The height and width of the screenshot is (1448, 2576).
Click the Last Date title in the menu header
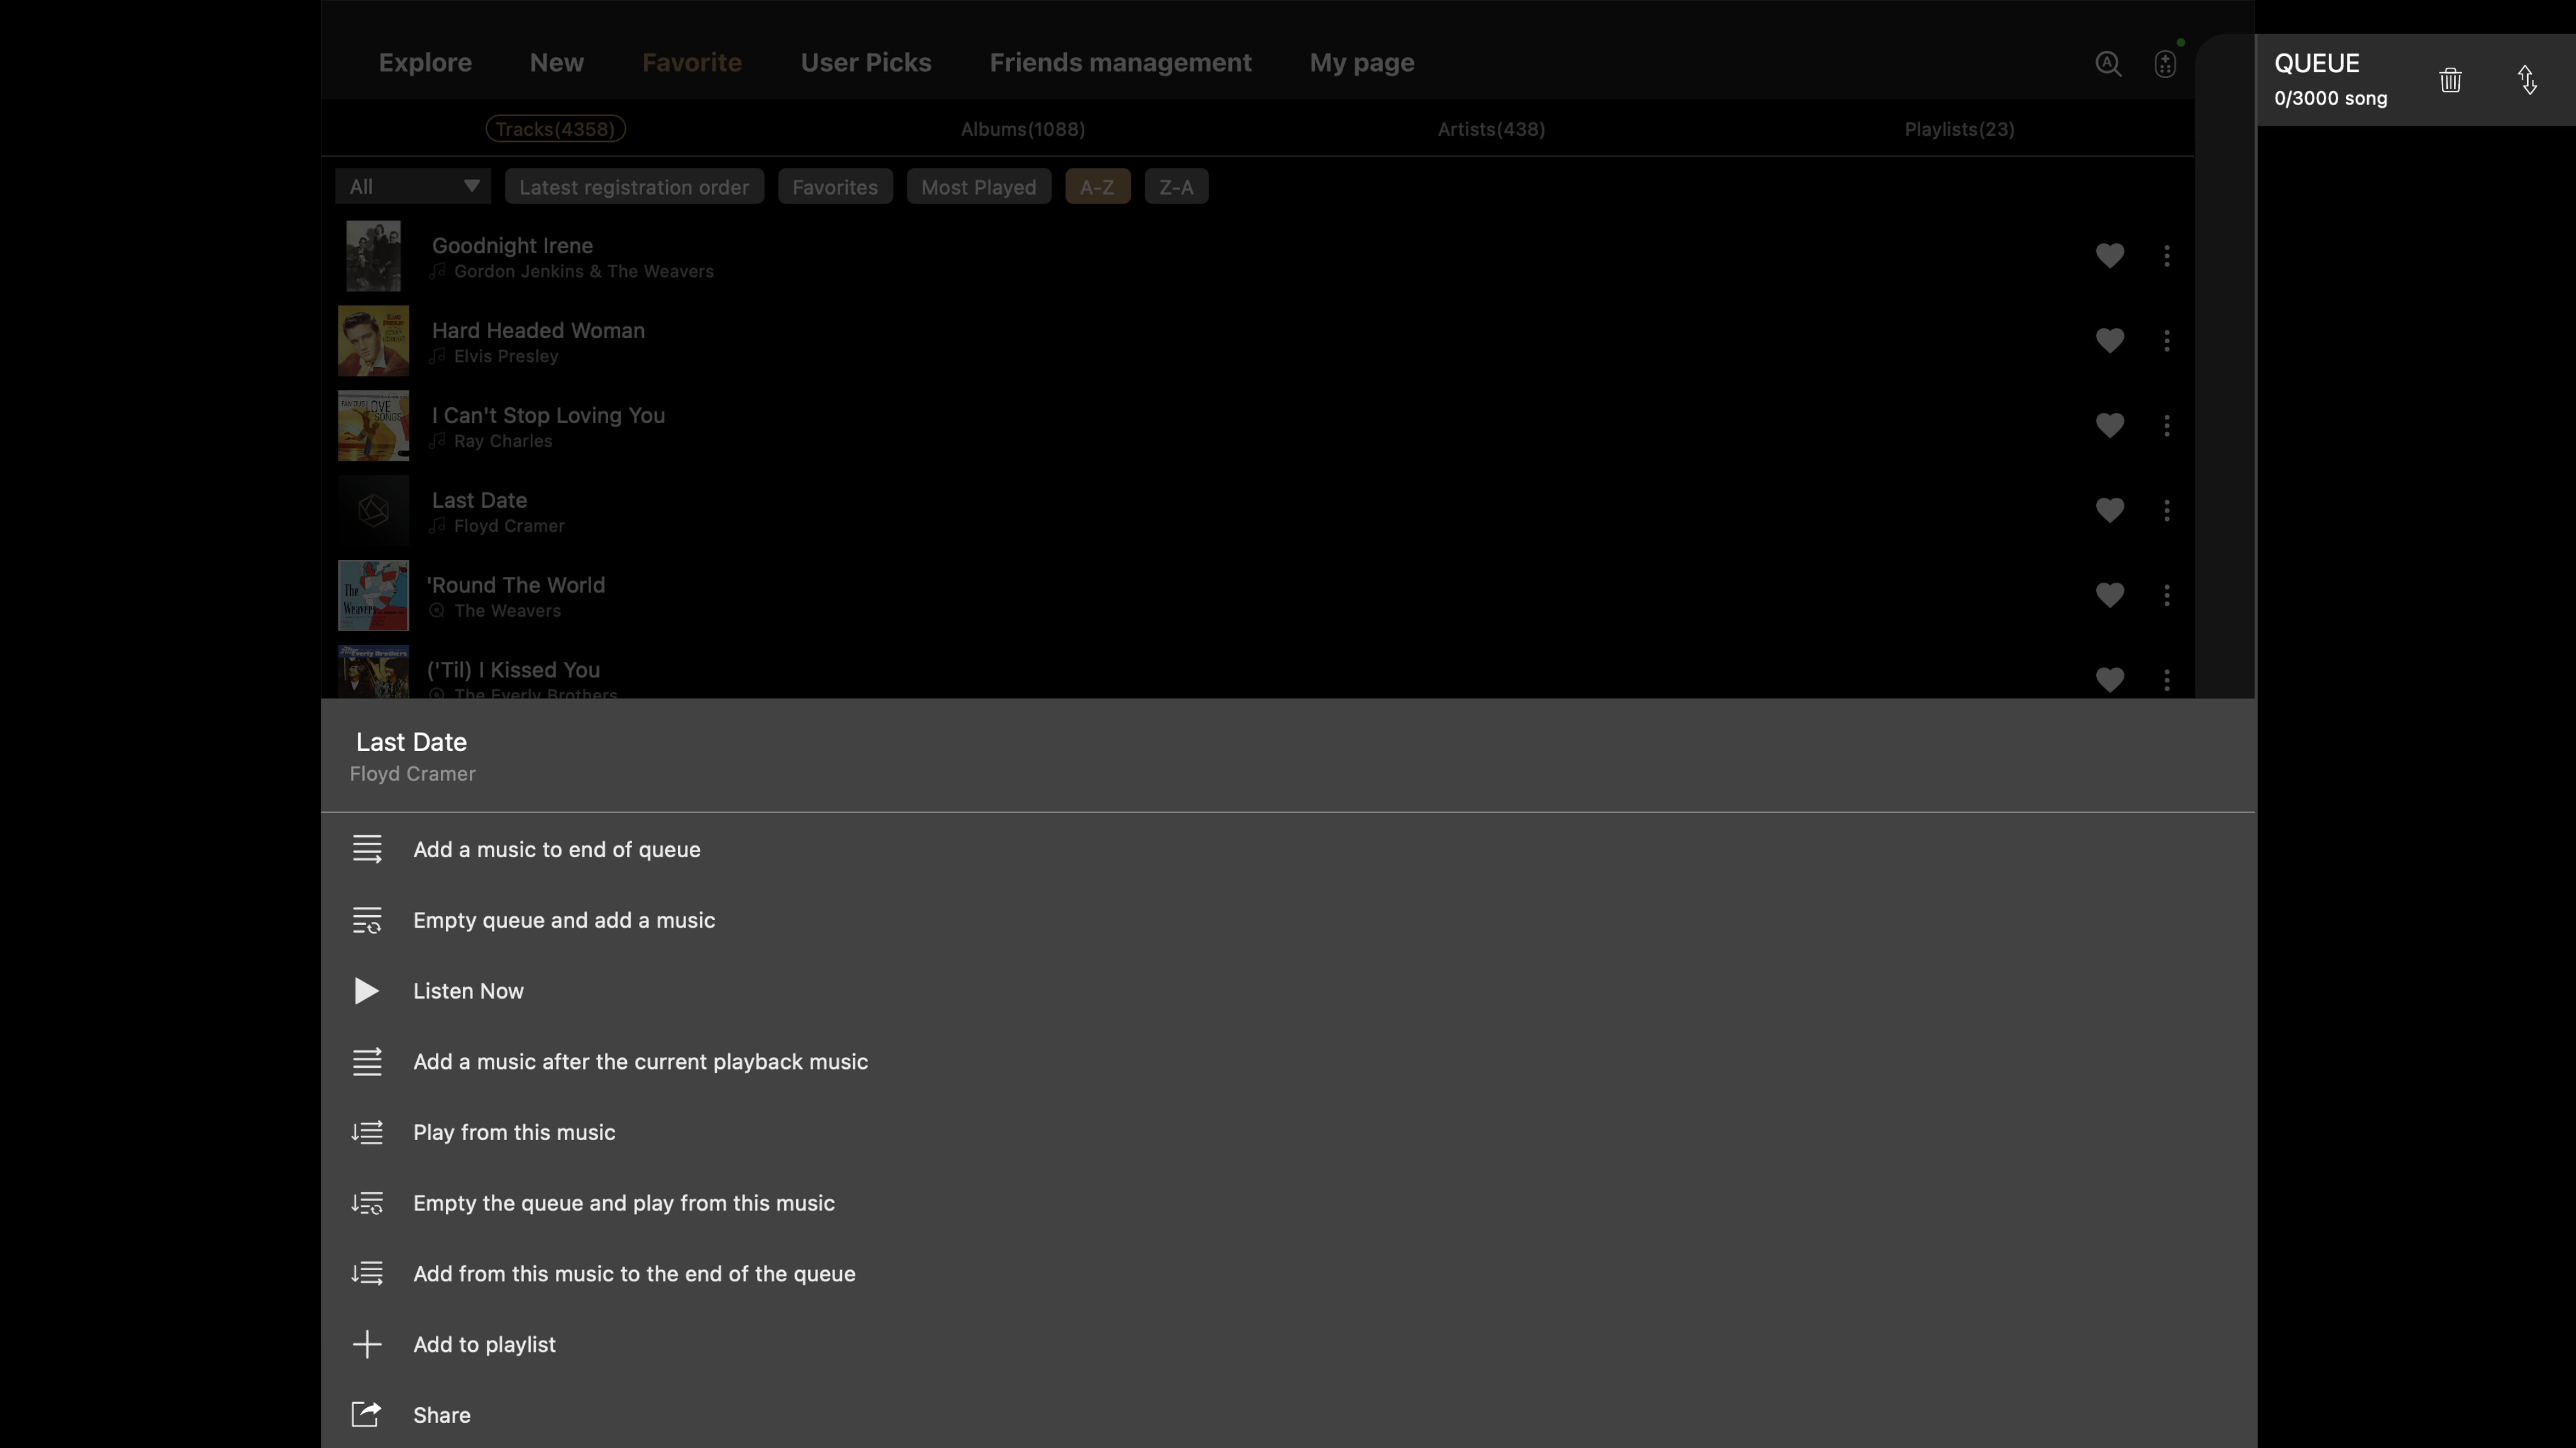pyautogui.click(x=411, y=742)
